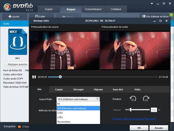Choose 2.39:1 aspect ratio option
Image resolution: width=174 pixels, height=131 pixels.
[x=78, y=117]
